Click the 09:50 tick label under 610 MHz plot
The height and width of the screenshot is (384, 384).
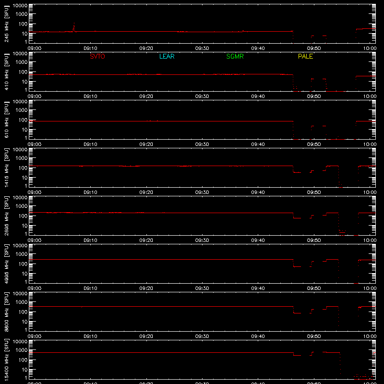tap(314, 144)
